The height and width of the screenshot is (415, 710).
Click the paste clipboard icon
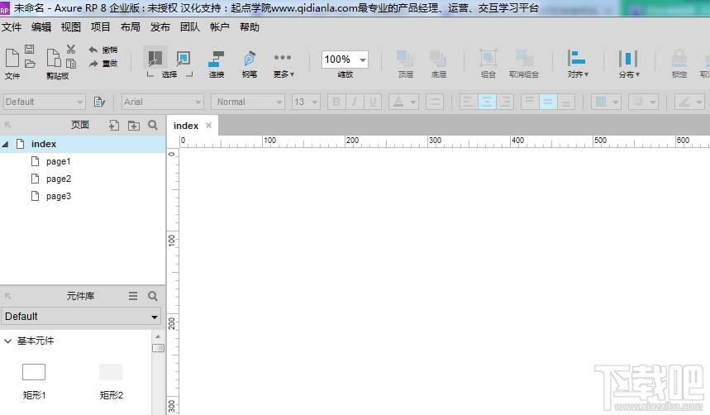pos(54,59)
